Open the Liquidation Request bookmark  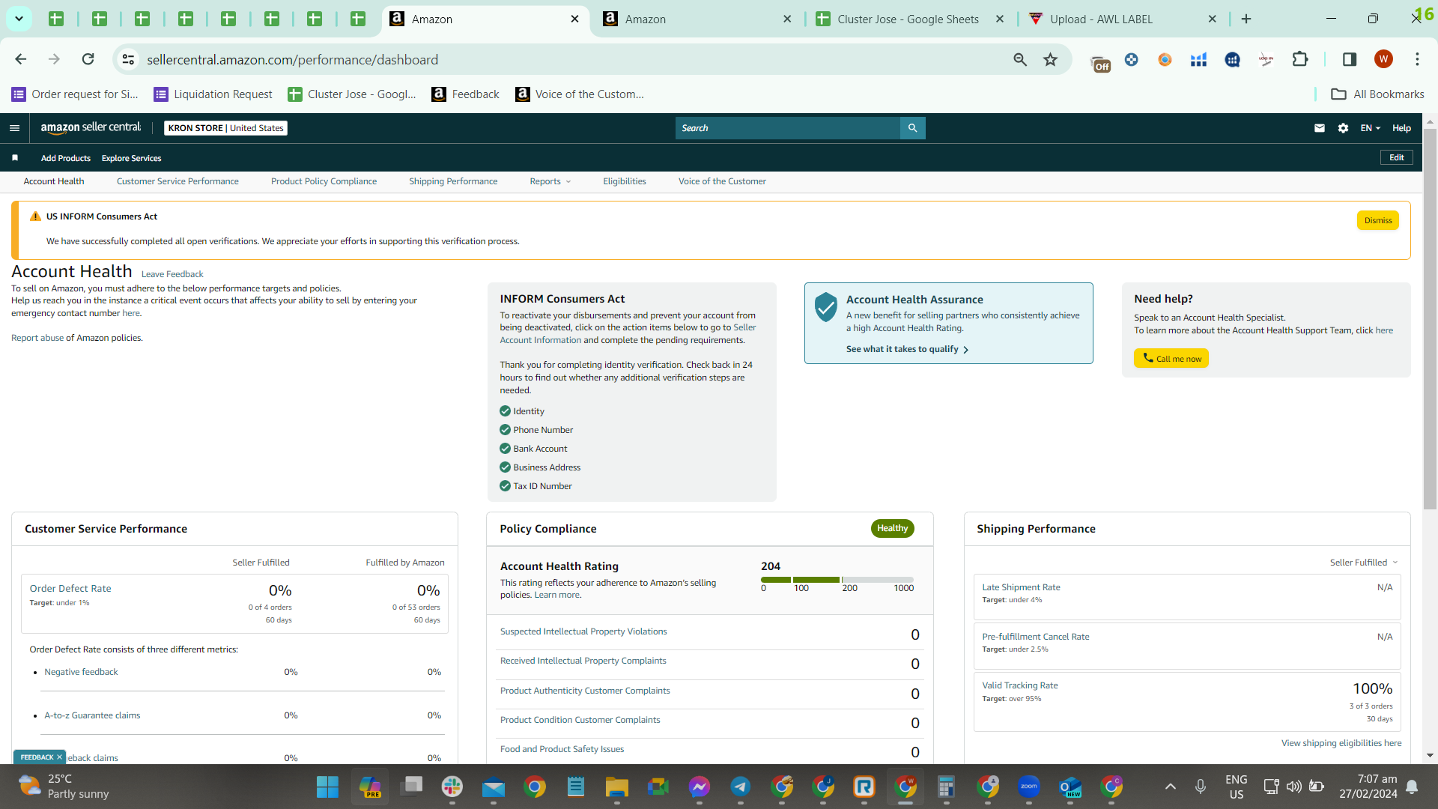(x=213, y=94)
